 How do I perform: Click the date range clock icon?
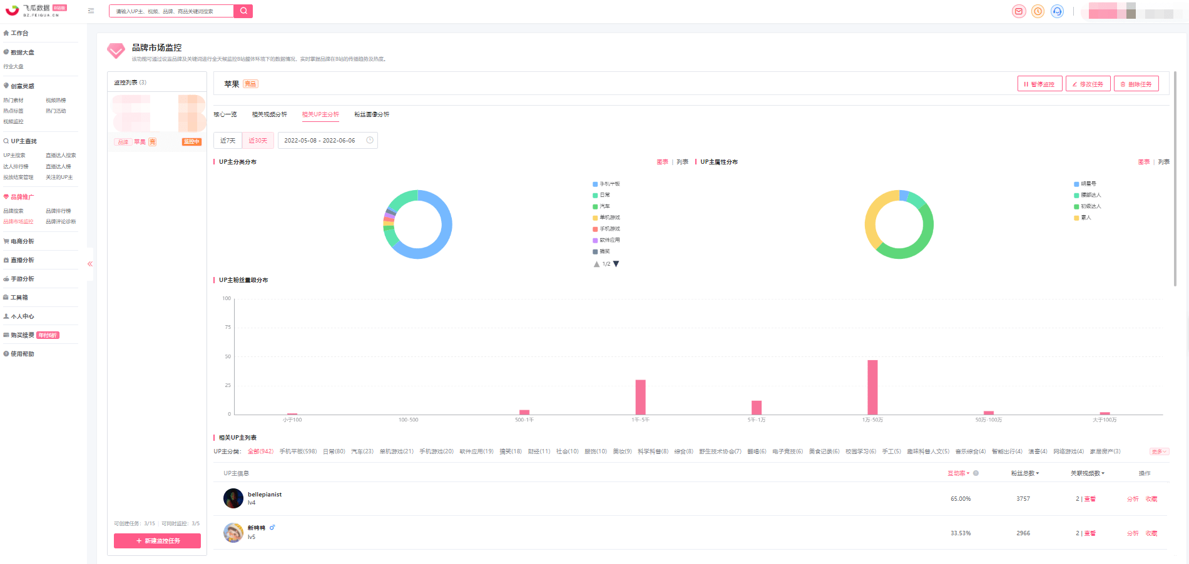pos(370,140)
